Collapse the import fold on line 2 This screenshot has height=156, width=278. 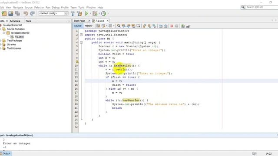[81, 35]
